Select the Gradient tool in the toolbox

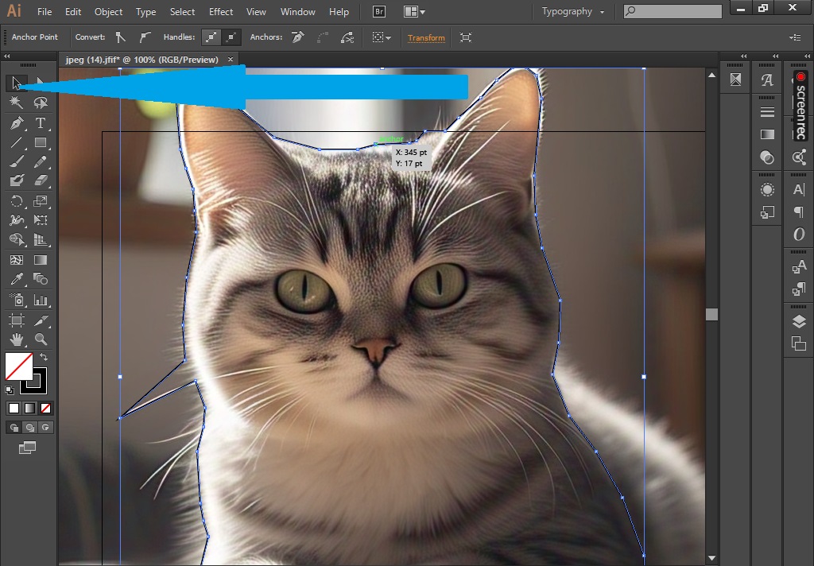click(x=41, y=260)
